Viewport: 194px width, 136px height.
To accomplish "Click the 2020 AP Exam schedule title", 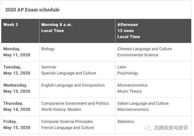I will tap(32, 10).
